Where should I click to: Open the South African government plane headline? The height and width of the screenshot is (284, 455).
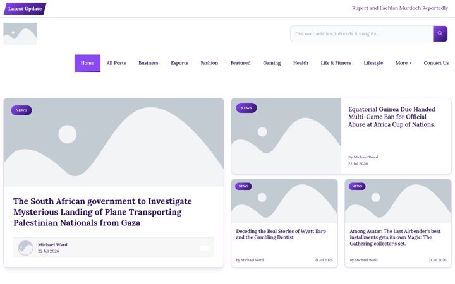(102, 212)
